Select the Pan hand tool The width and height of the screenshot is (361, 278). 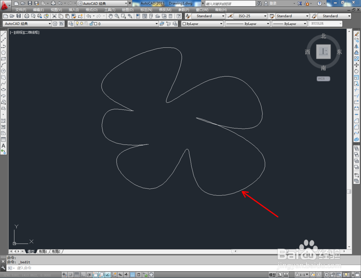[x=110, y=16]
